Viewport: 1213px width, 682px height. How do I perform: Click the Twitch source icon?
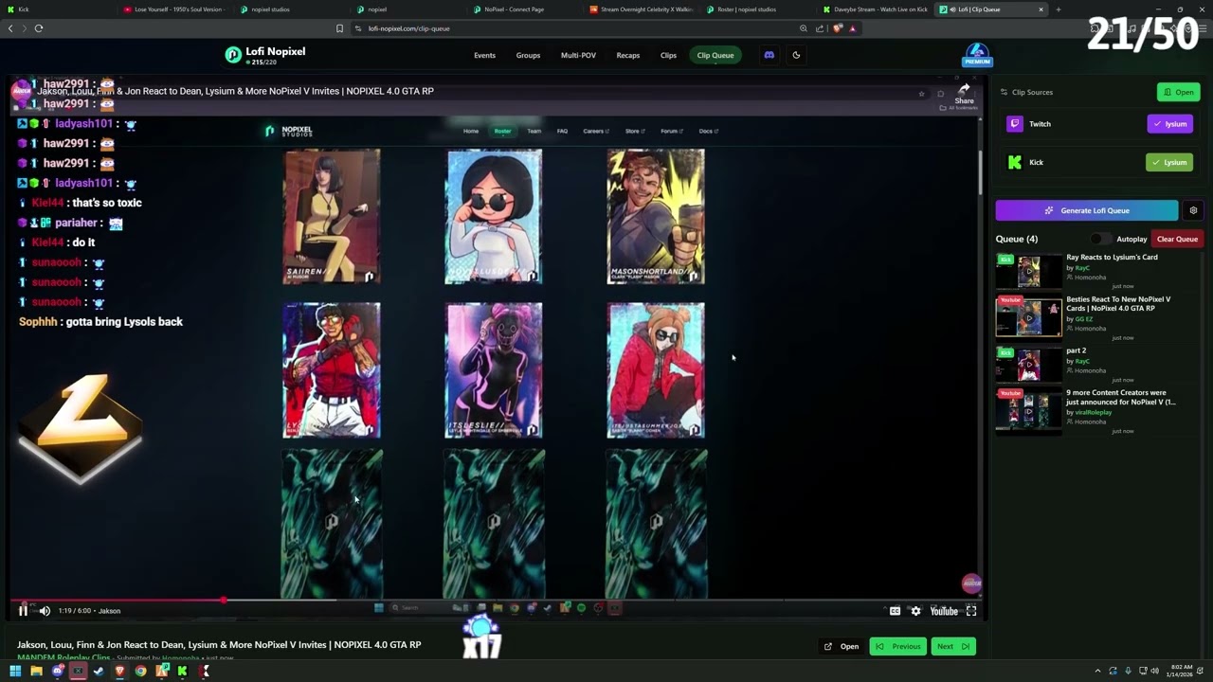1015,124
